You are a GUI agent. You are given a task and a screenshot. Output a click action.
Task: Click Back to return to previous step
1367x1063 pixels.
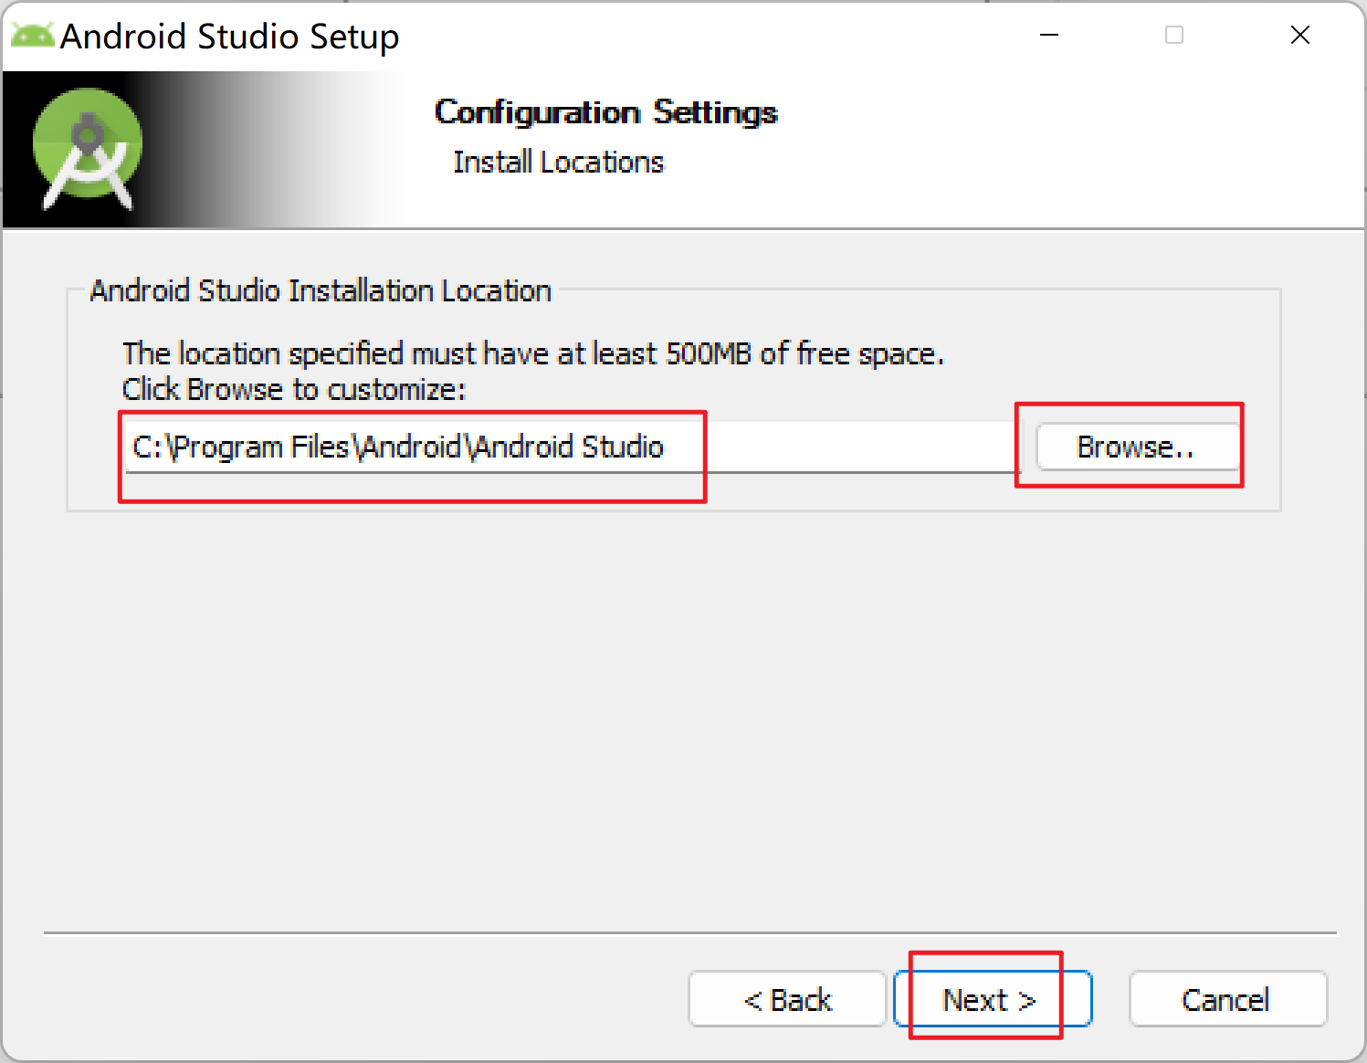pyautogui.click(x=787, y=999)
